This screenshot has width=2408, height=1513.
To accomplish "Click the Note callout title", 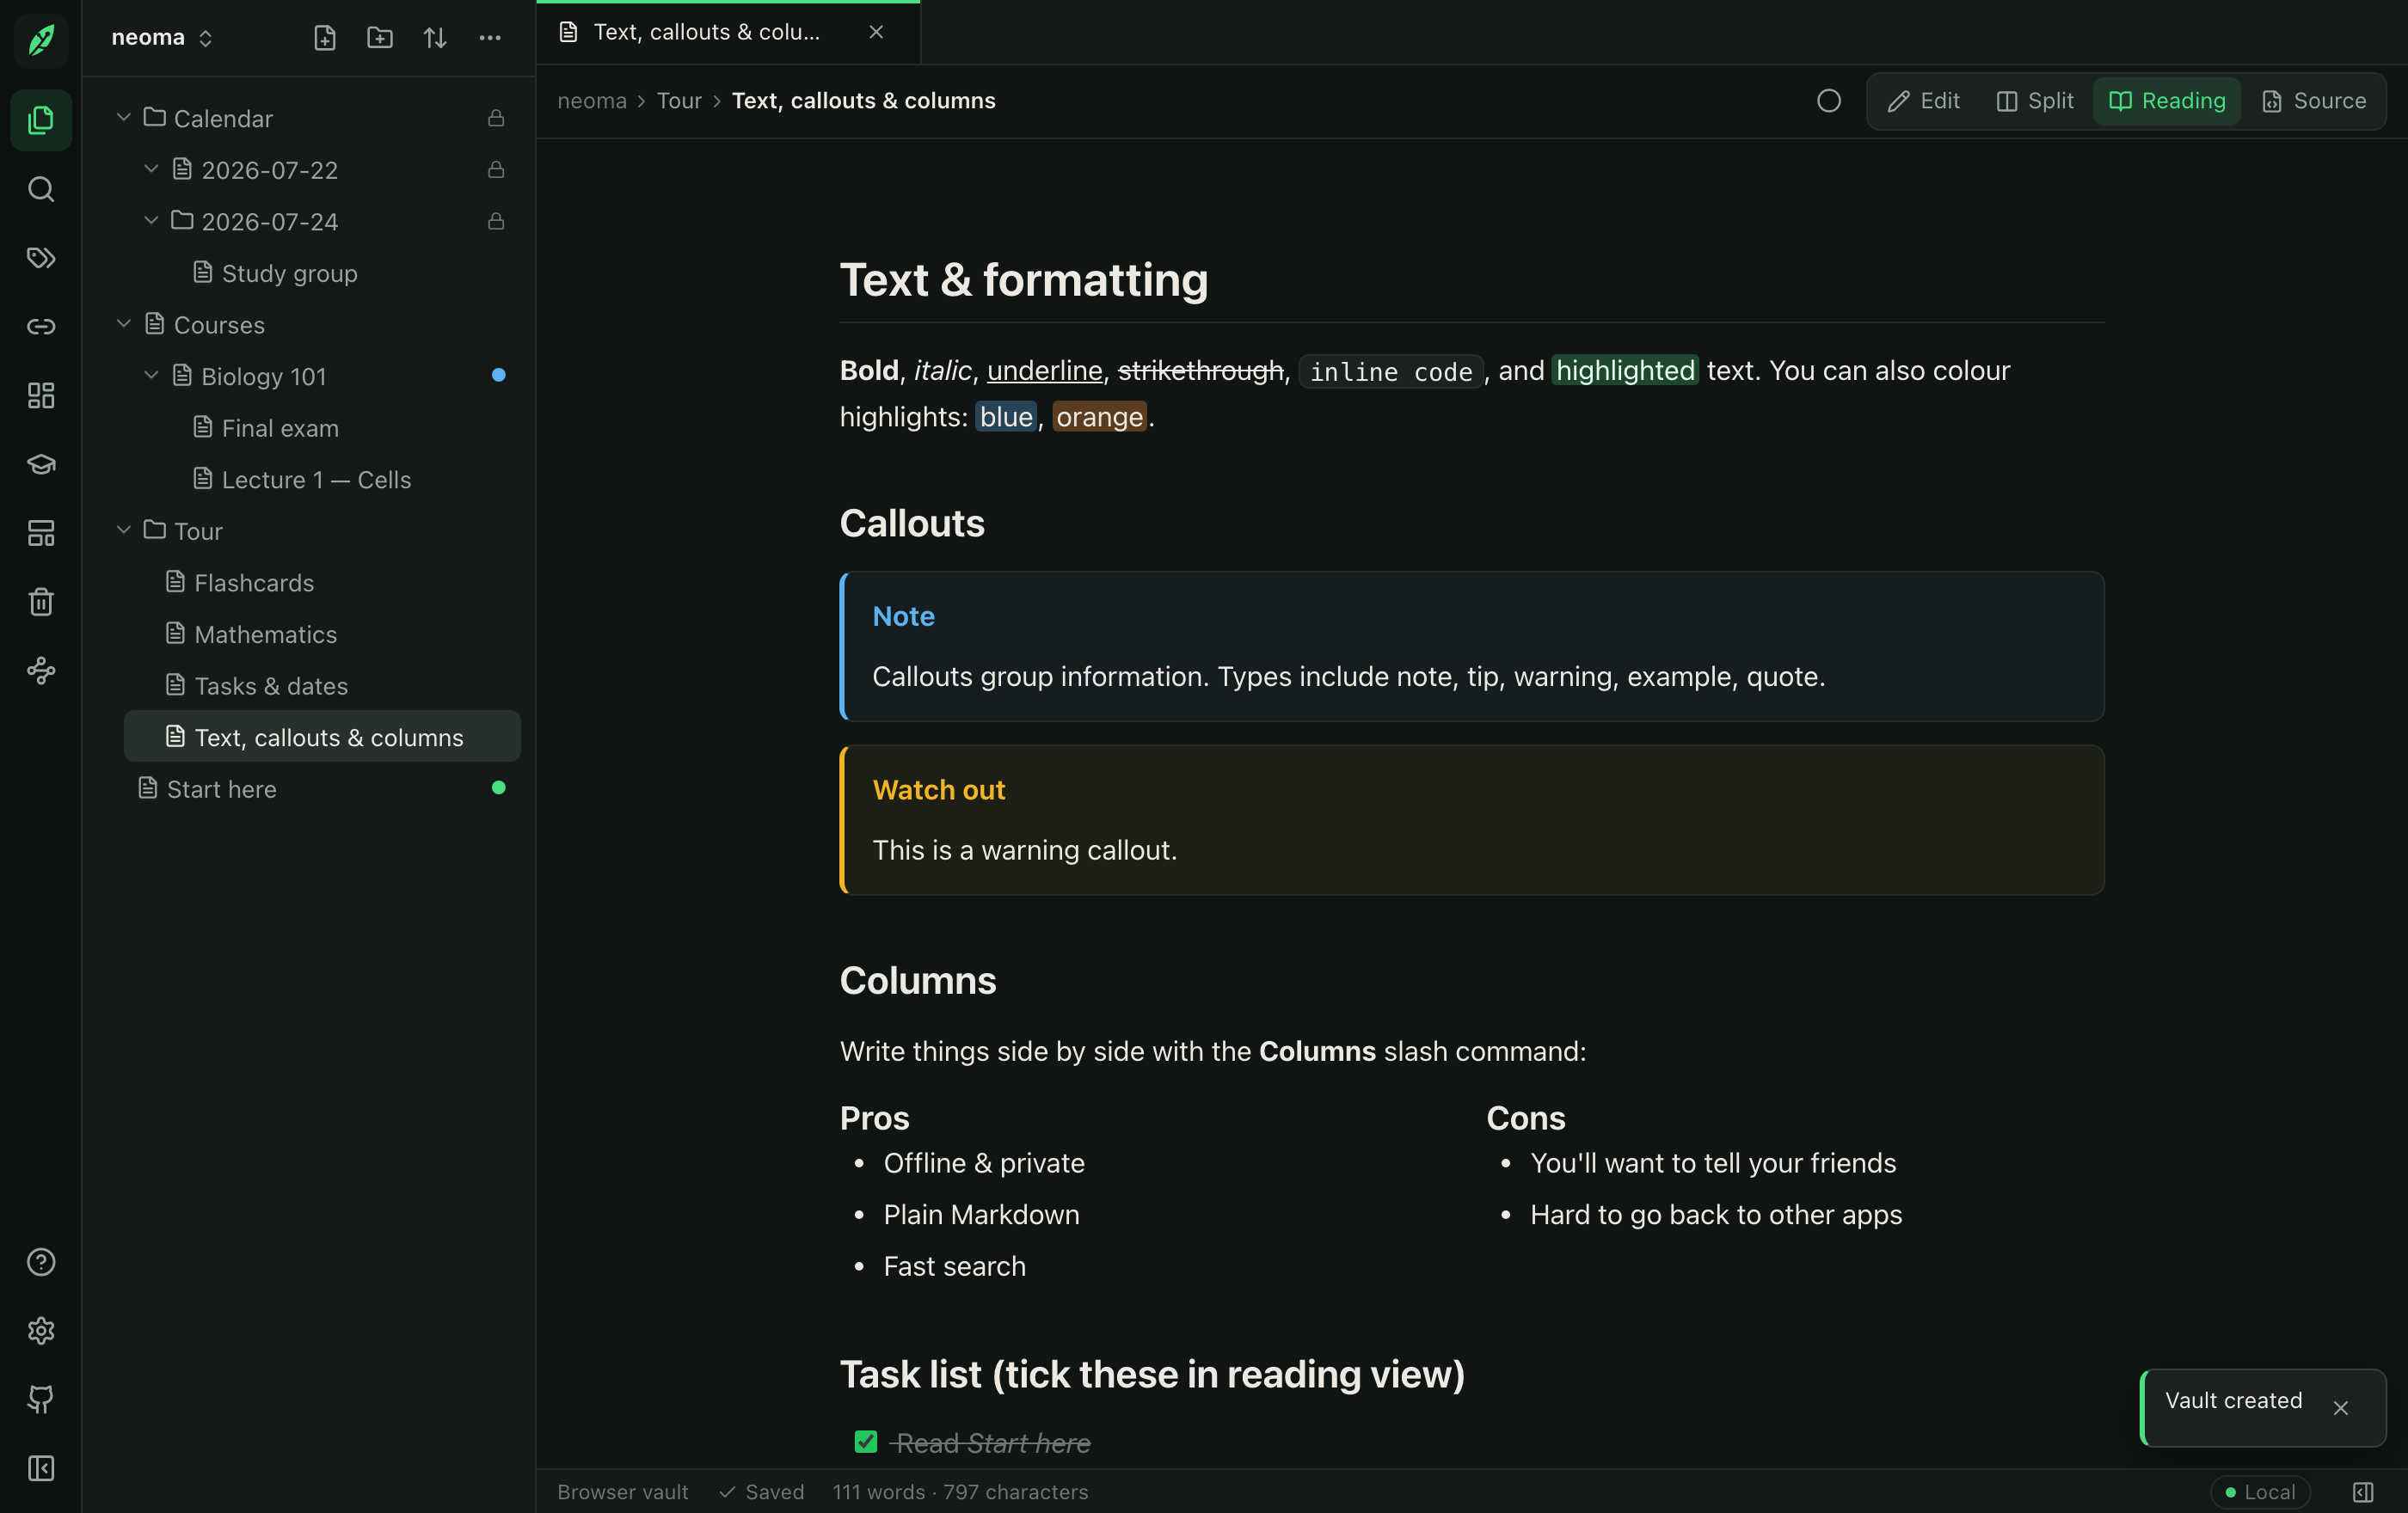I will (x=903, y=616).
